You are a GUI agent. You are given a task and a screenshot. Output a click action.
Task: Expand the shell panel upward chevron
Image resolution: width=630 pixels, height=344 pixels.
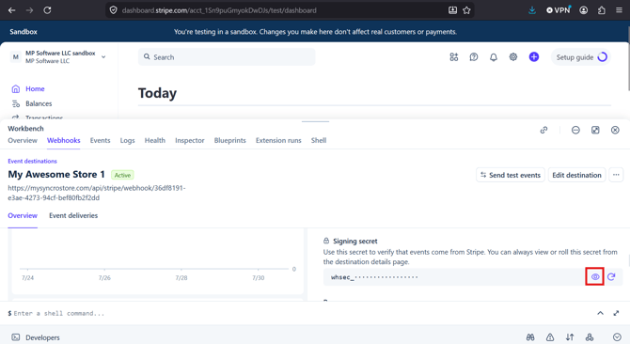click(x=600, y=313)
